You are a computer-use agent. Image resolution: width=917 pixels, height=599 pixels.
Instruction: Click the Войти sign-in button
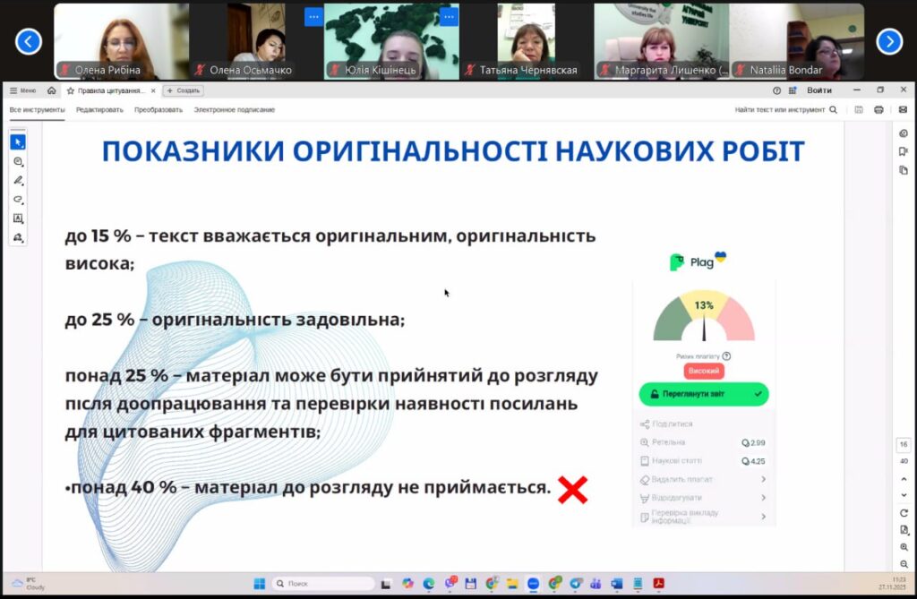point(818,90)
